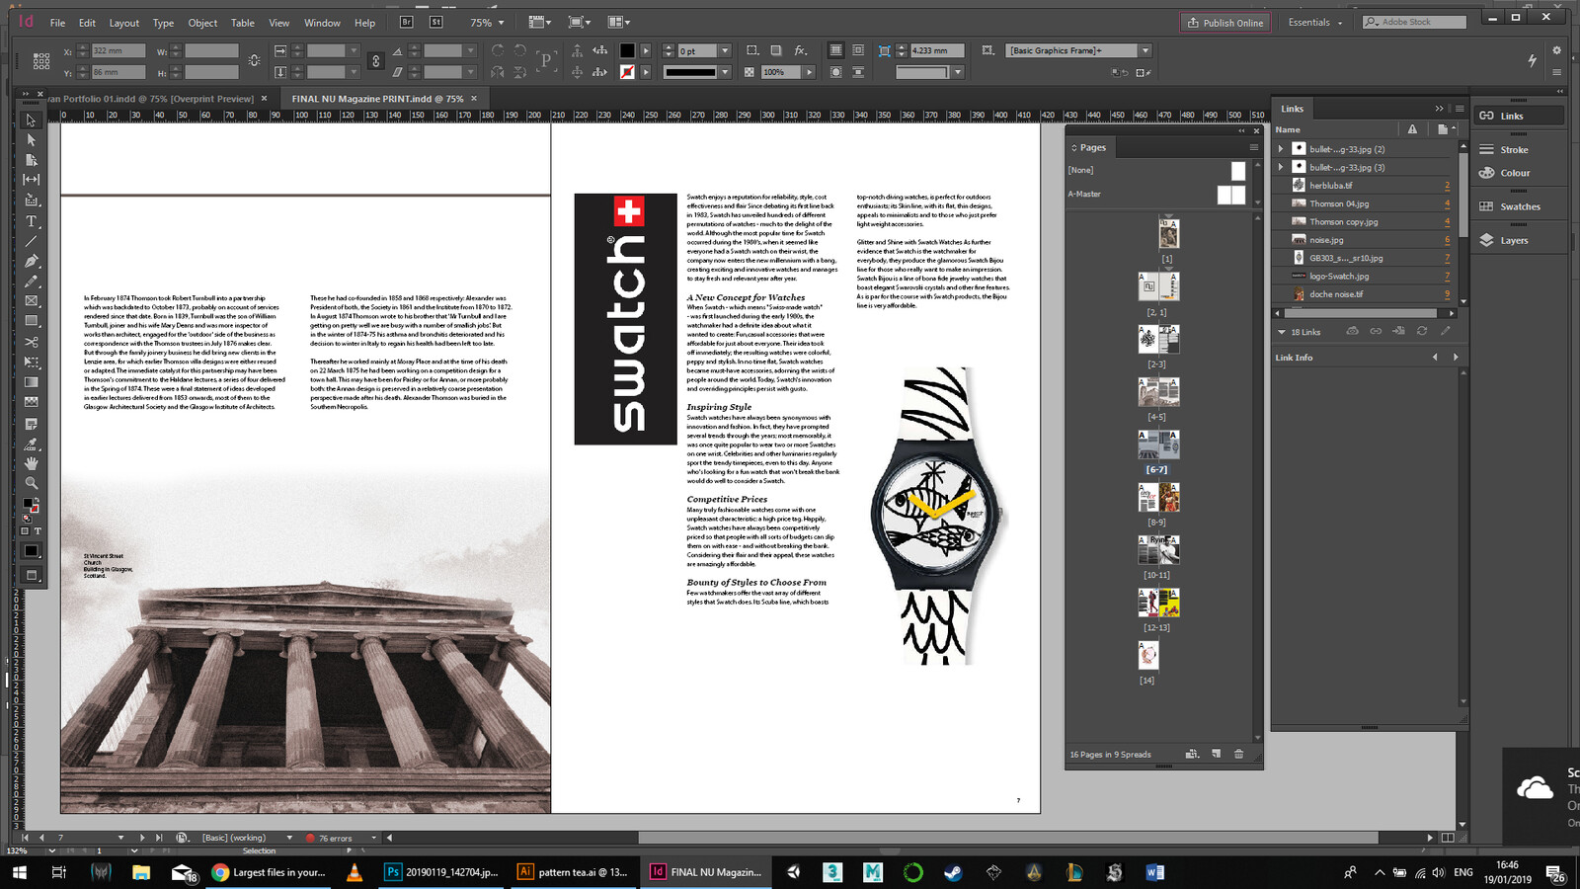Open the 76 errors preflight dropdown
The image size is (1580, 889).
(374, 838)
